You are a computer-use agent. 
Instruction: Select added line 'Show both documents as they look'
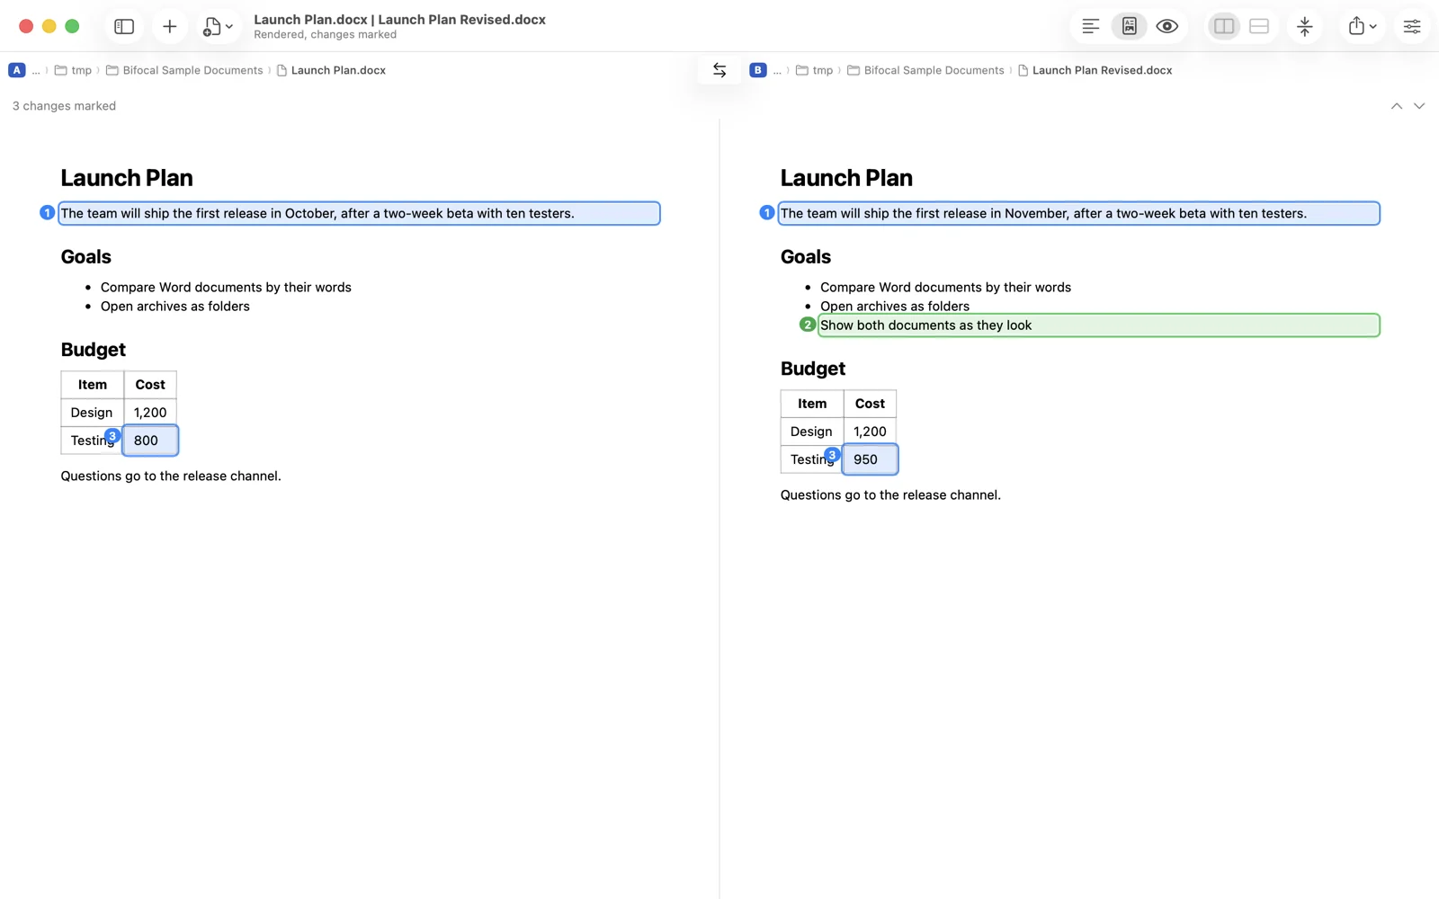(x=1098, y=325)
